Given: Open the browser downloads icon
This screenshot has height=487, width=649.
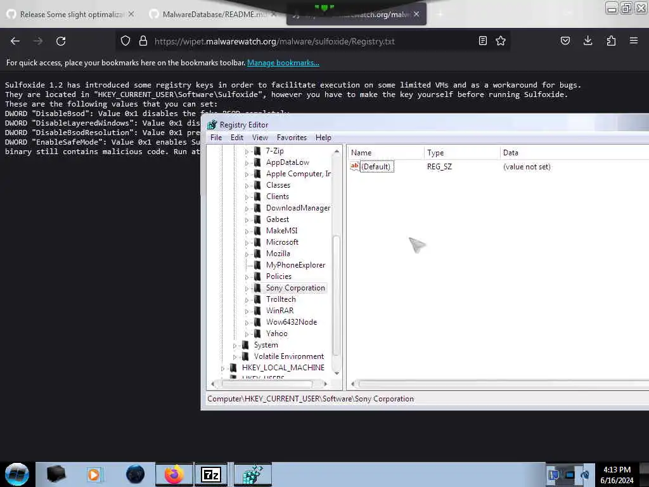Looking at the screenshot, I should 588,41.
